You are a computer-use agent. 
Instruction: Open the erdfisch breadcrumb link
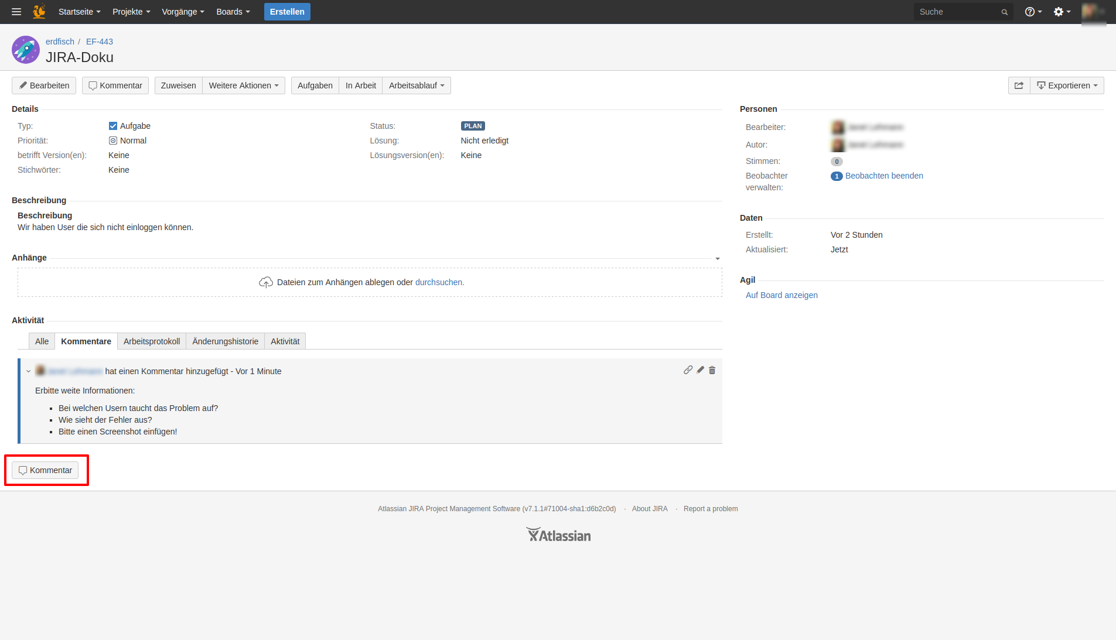(x=60, y=42)
